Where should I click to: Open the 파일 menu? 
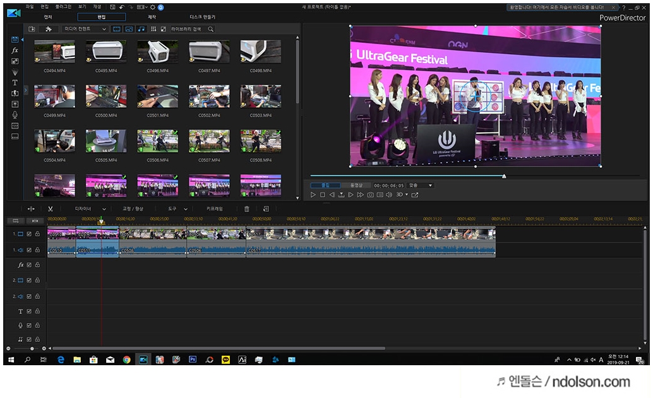(x=30, y=7)
